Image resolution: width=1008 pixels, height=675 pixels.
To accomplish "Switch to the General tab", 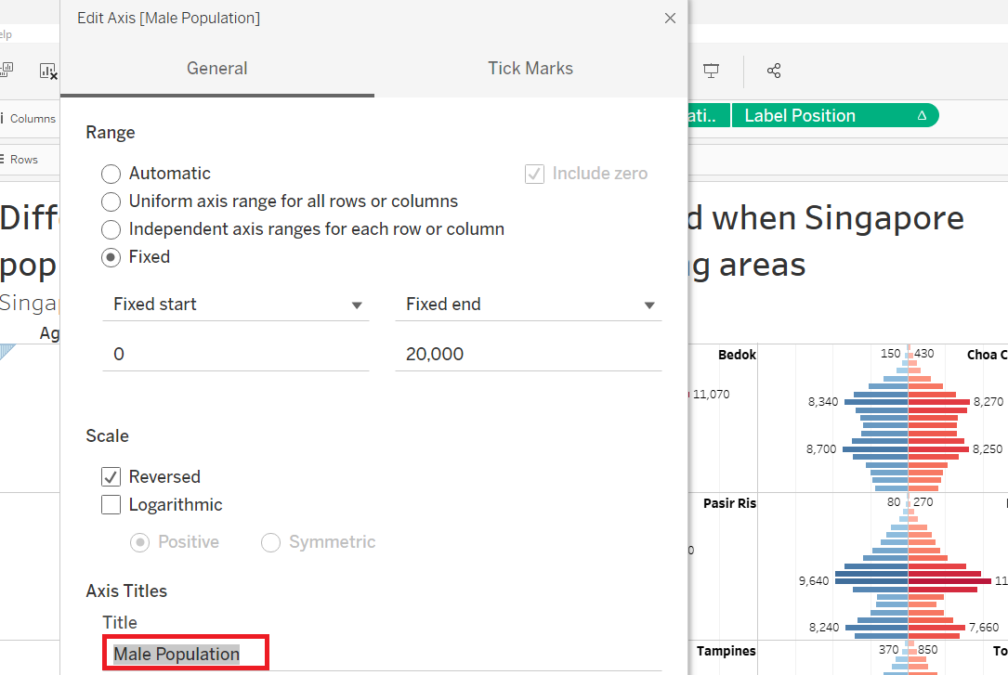I will point(216,69).
